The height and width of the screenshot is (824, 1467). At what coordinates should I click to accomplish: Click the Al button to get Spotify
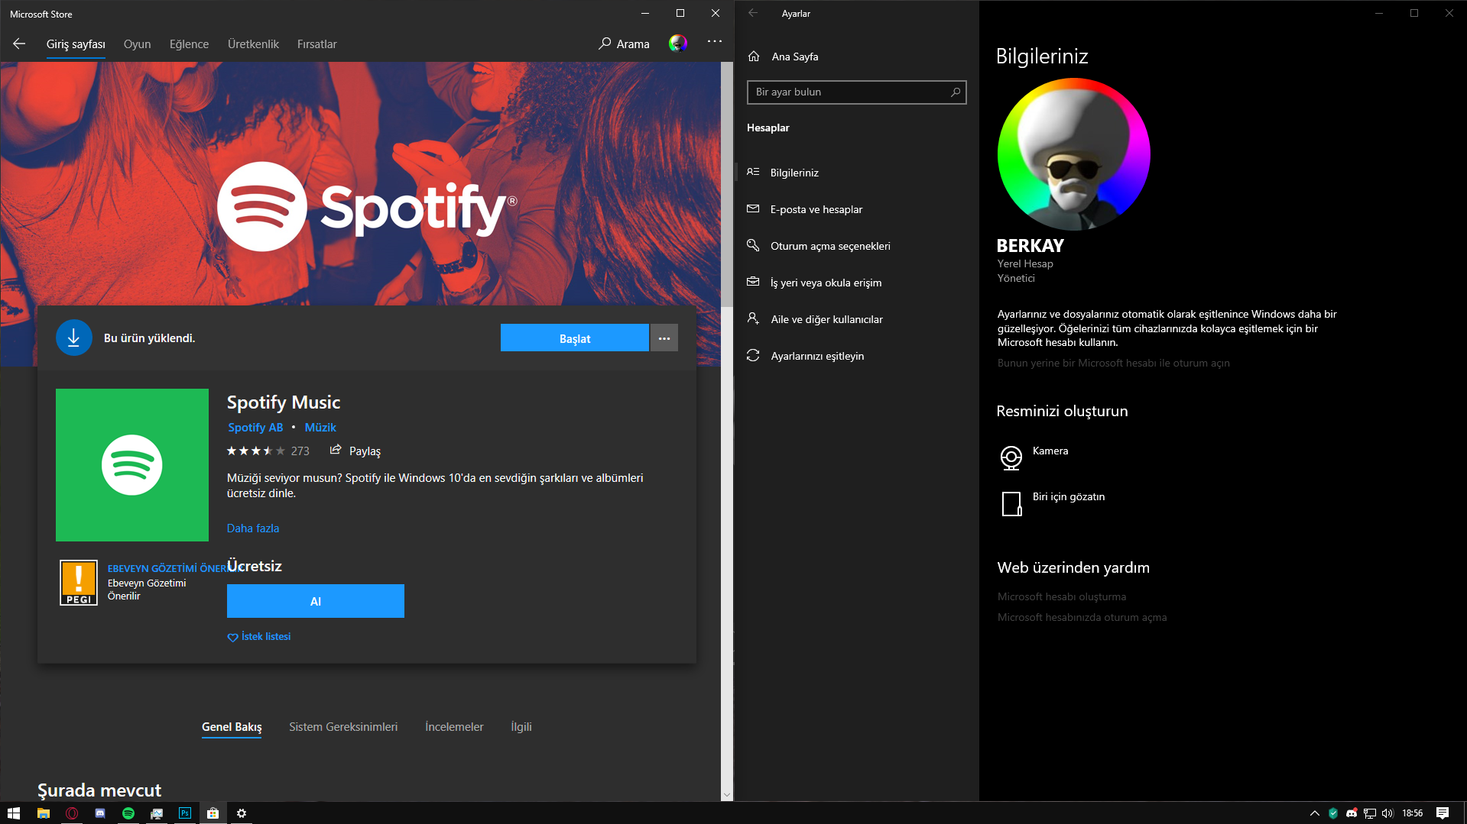(x=316, y=601)
